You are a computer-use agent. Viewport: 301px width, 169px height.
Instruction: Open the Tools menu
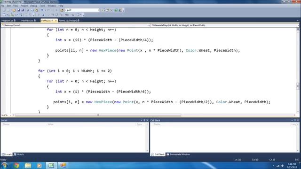tap(42, 6)
